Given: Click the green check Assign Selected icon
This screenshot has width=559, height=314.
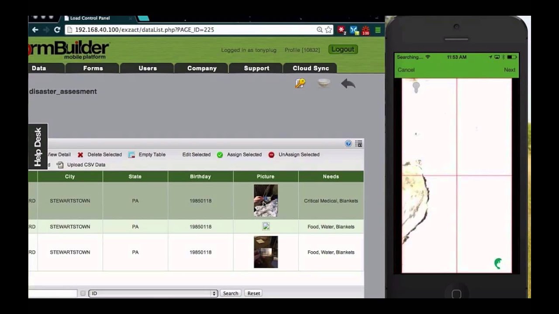Looking at the screenshot, I should coord(220,155).
